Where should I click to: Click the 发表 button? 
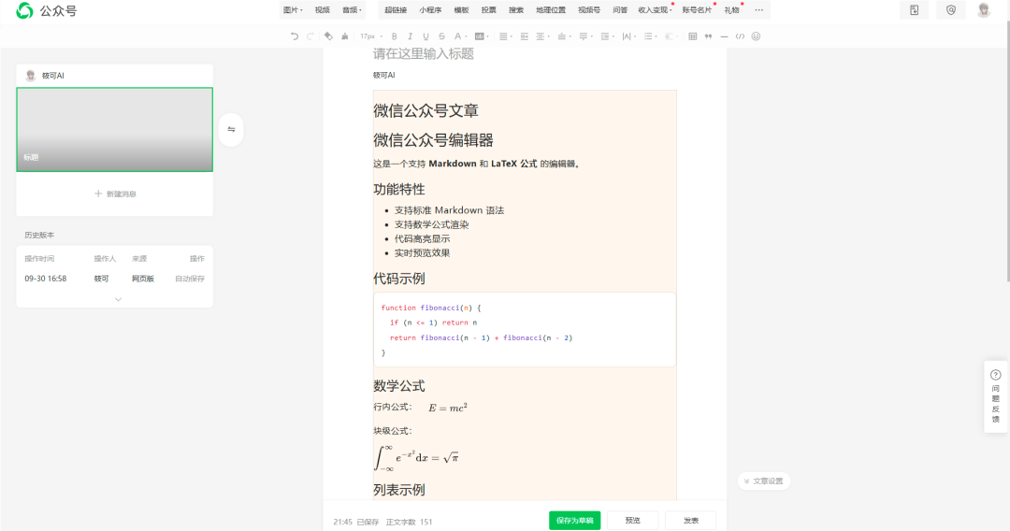[690, 520]
